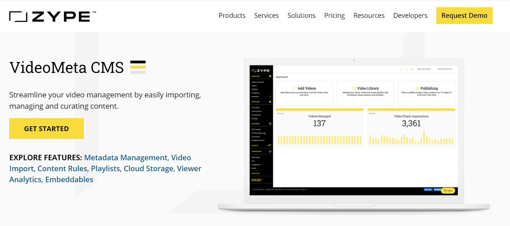Click the Encoding section icon in preview sidebar

pyautogui.click(x=270, y=124)
